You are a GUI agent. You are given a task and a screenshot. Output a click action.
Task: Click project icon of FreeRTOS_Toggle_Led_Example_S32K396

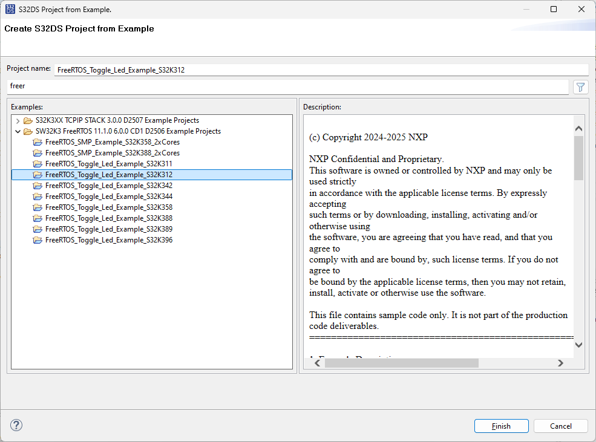[38, 240]
